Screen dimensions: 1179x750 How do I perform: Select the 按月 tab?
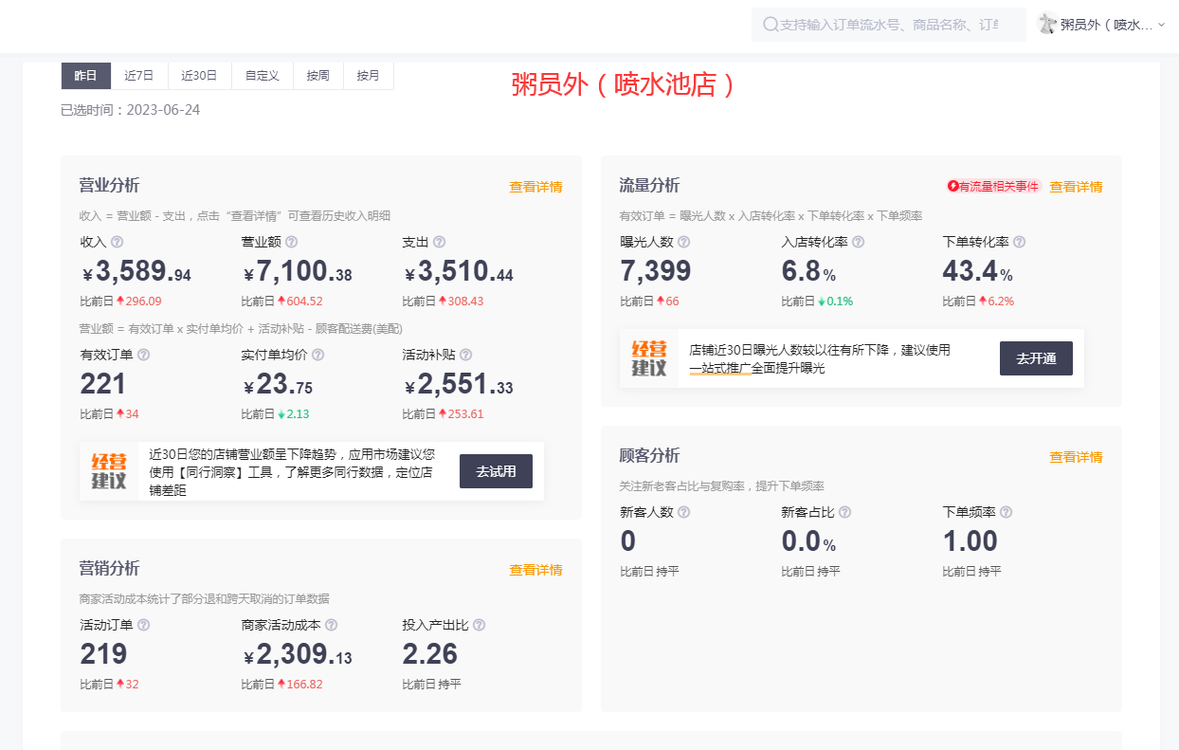coord(369,76)
